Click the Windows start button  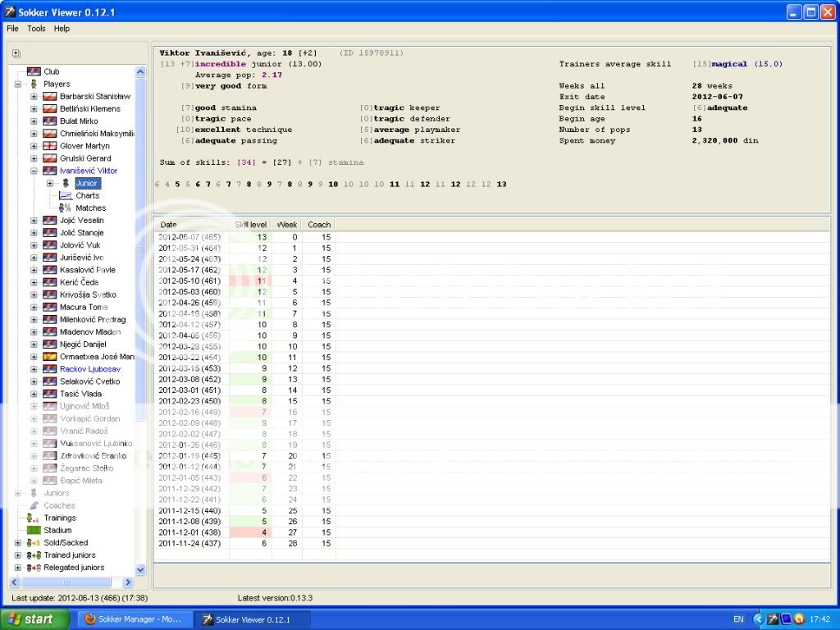point(30,619)
